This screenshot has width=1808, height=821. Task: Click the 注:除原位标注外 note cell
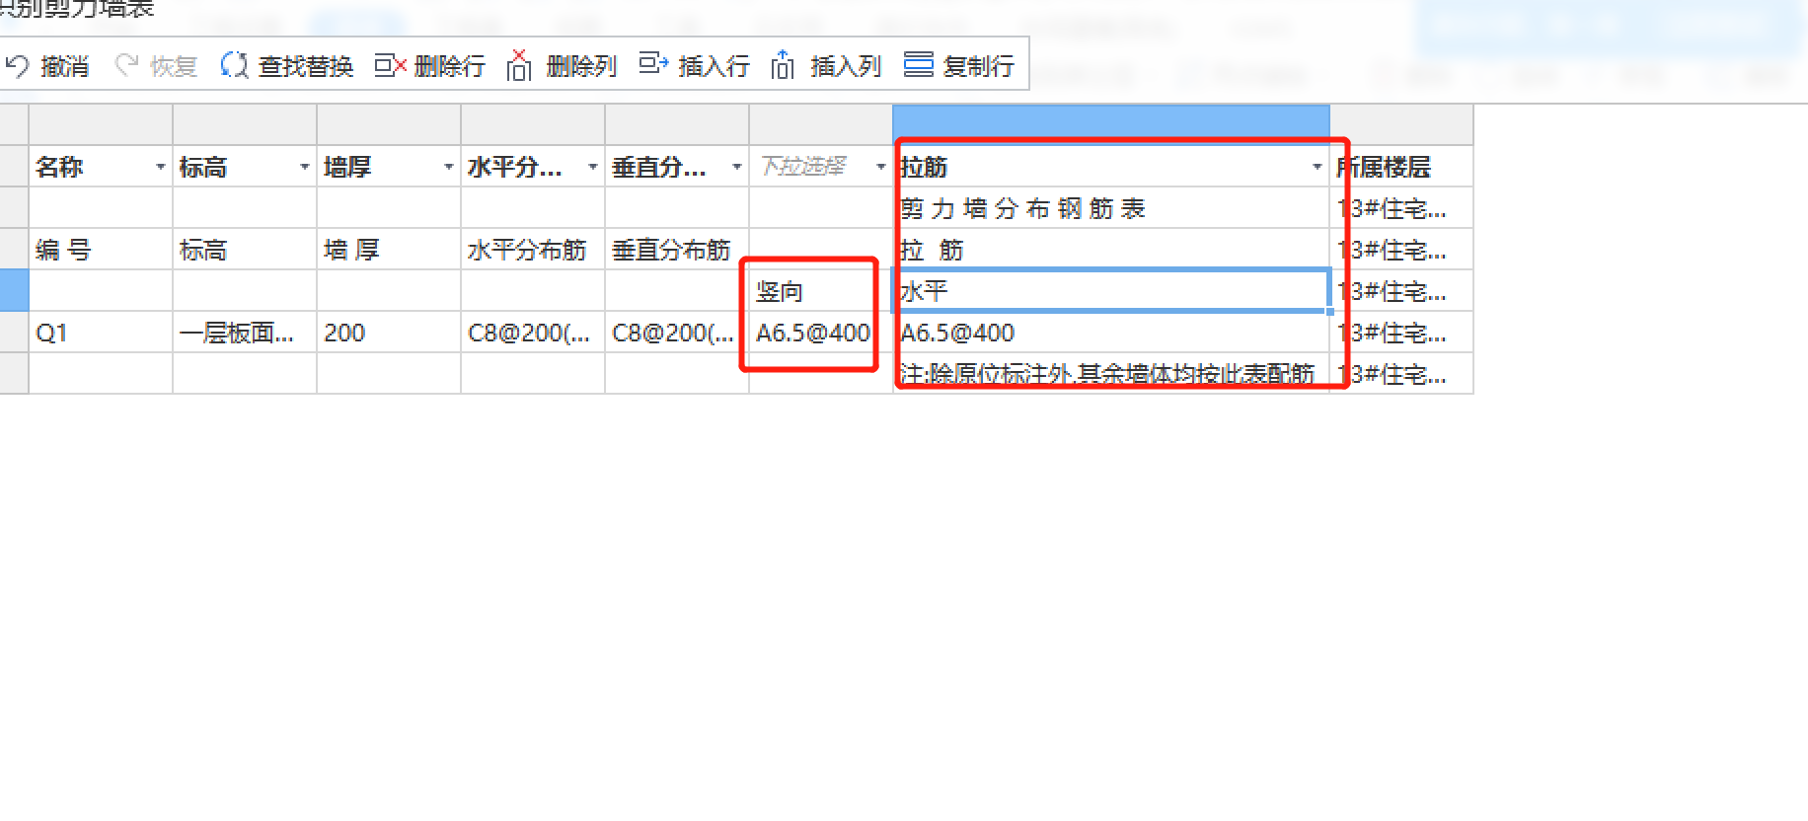1111,374
